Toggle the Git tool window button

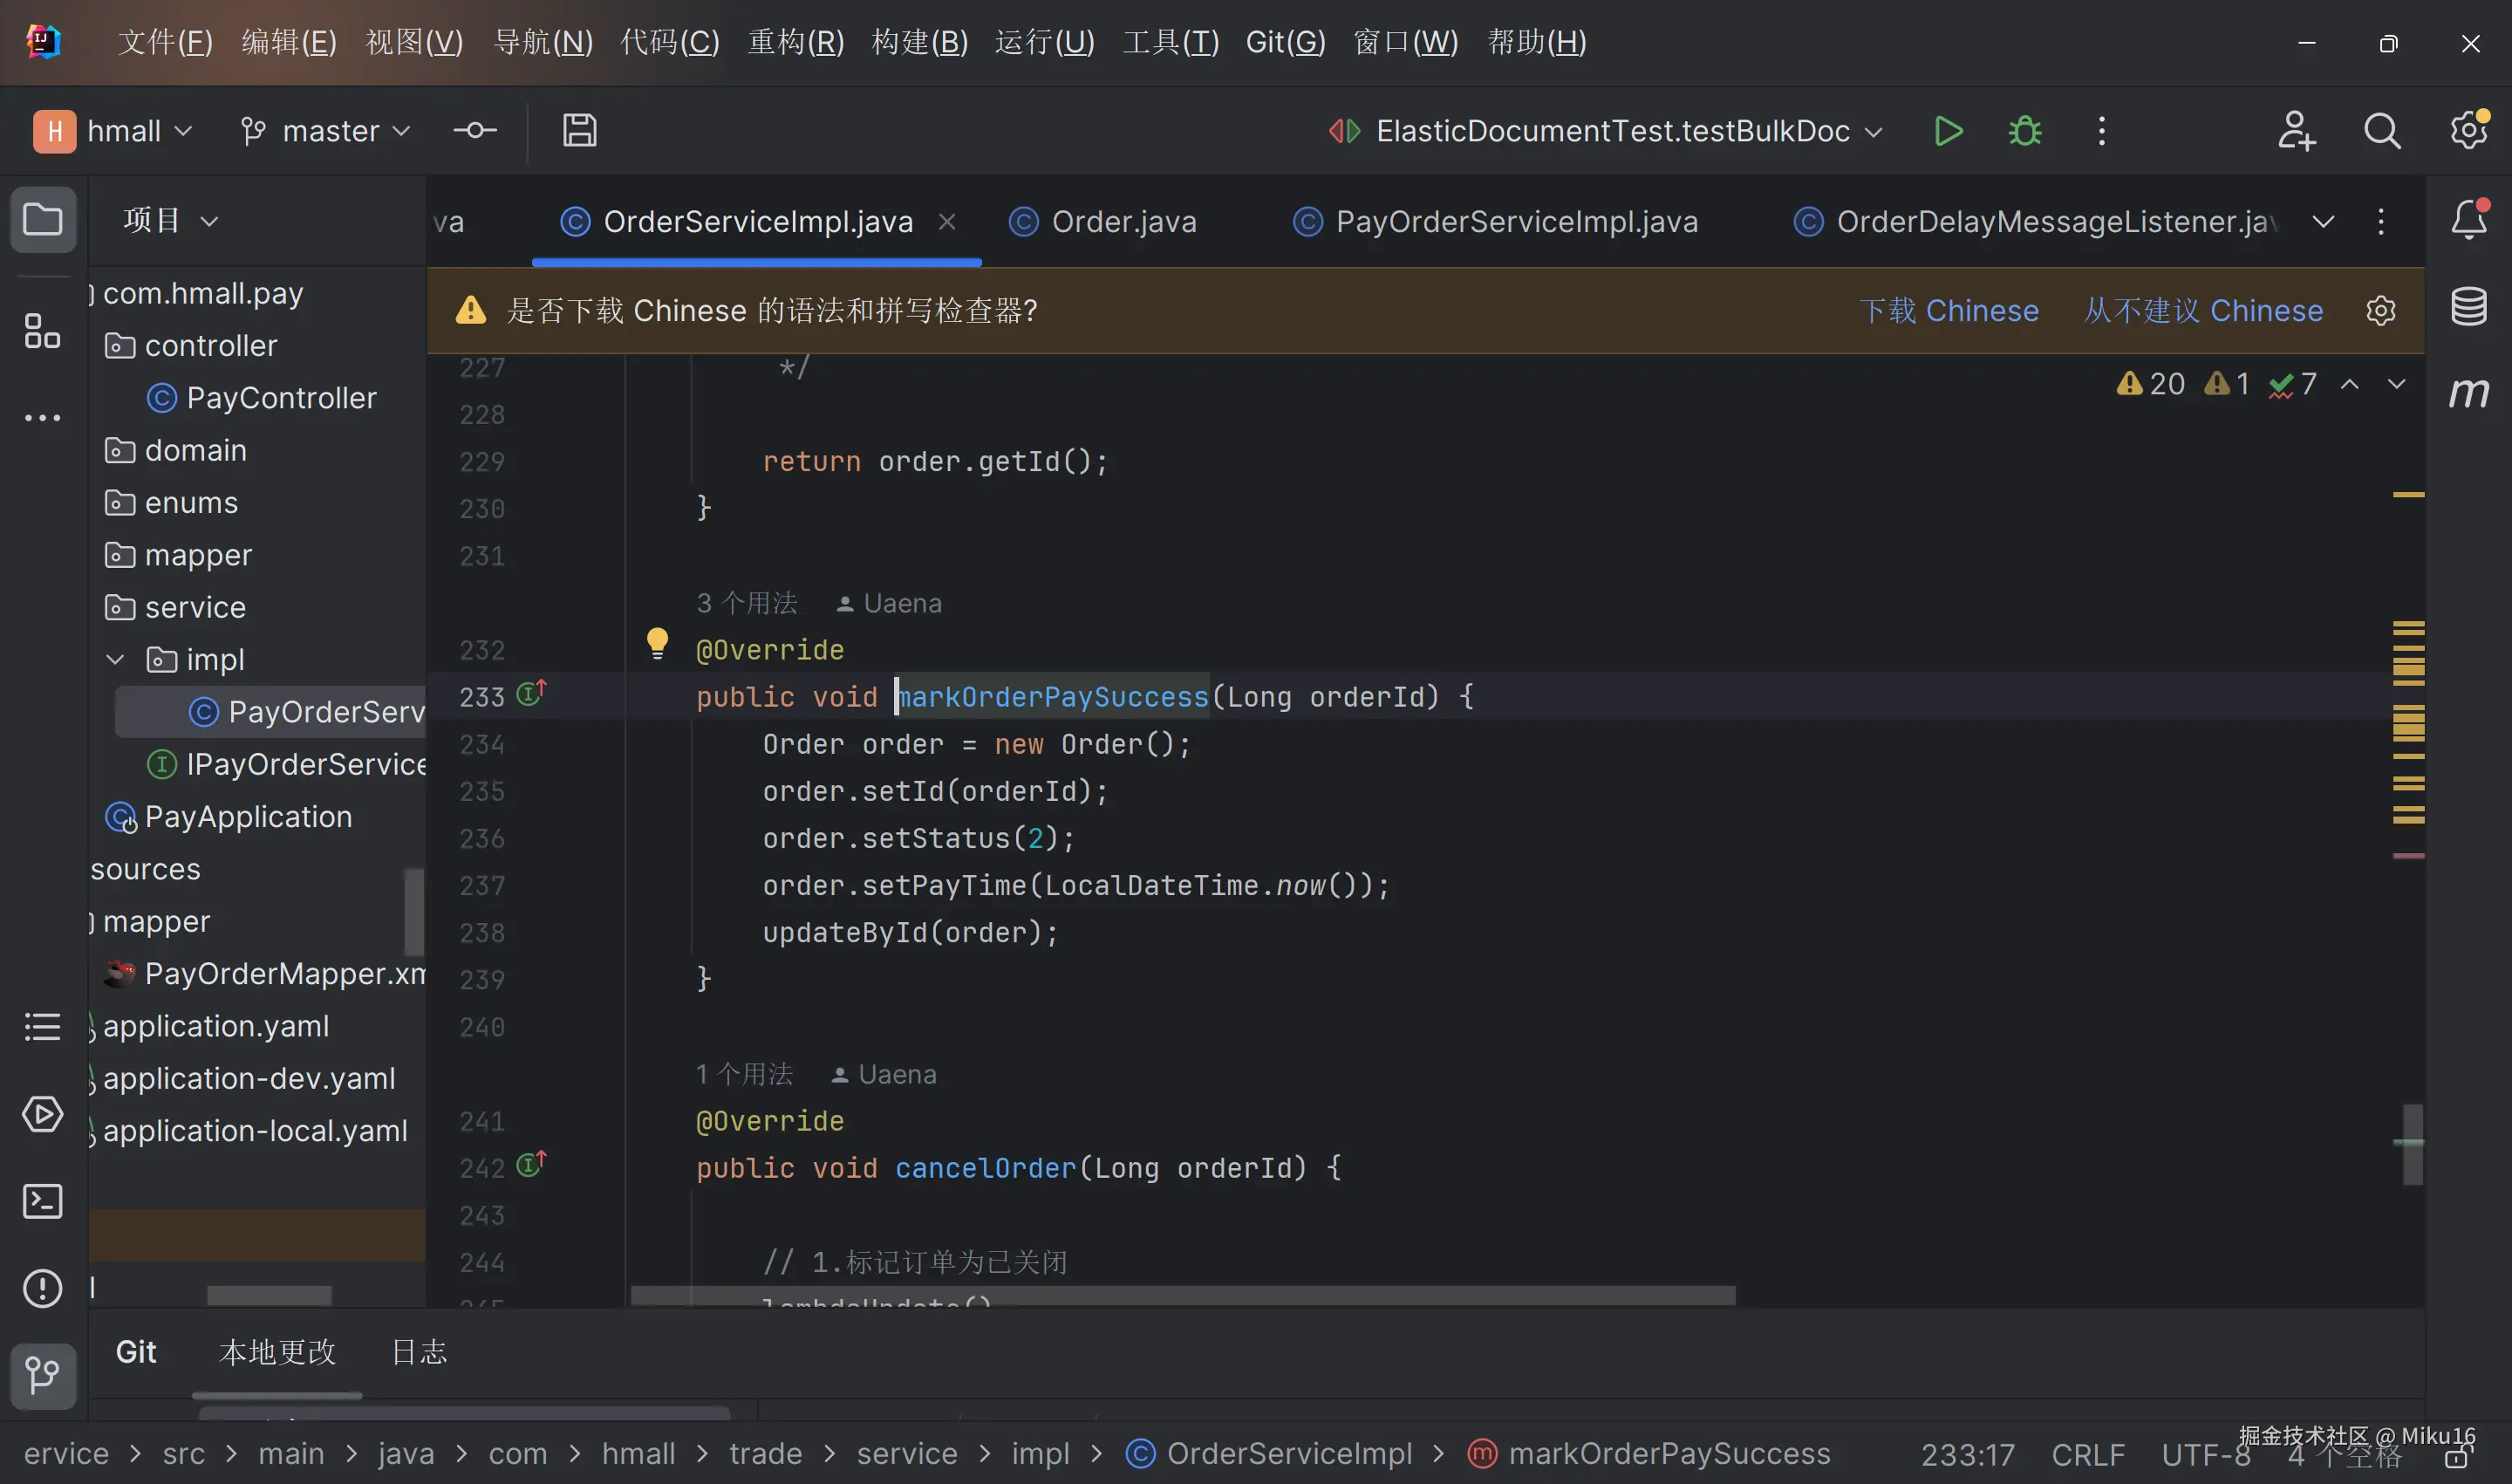pos(42,1375)
